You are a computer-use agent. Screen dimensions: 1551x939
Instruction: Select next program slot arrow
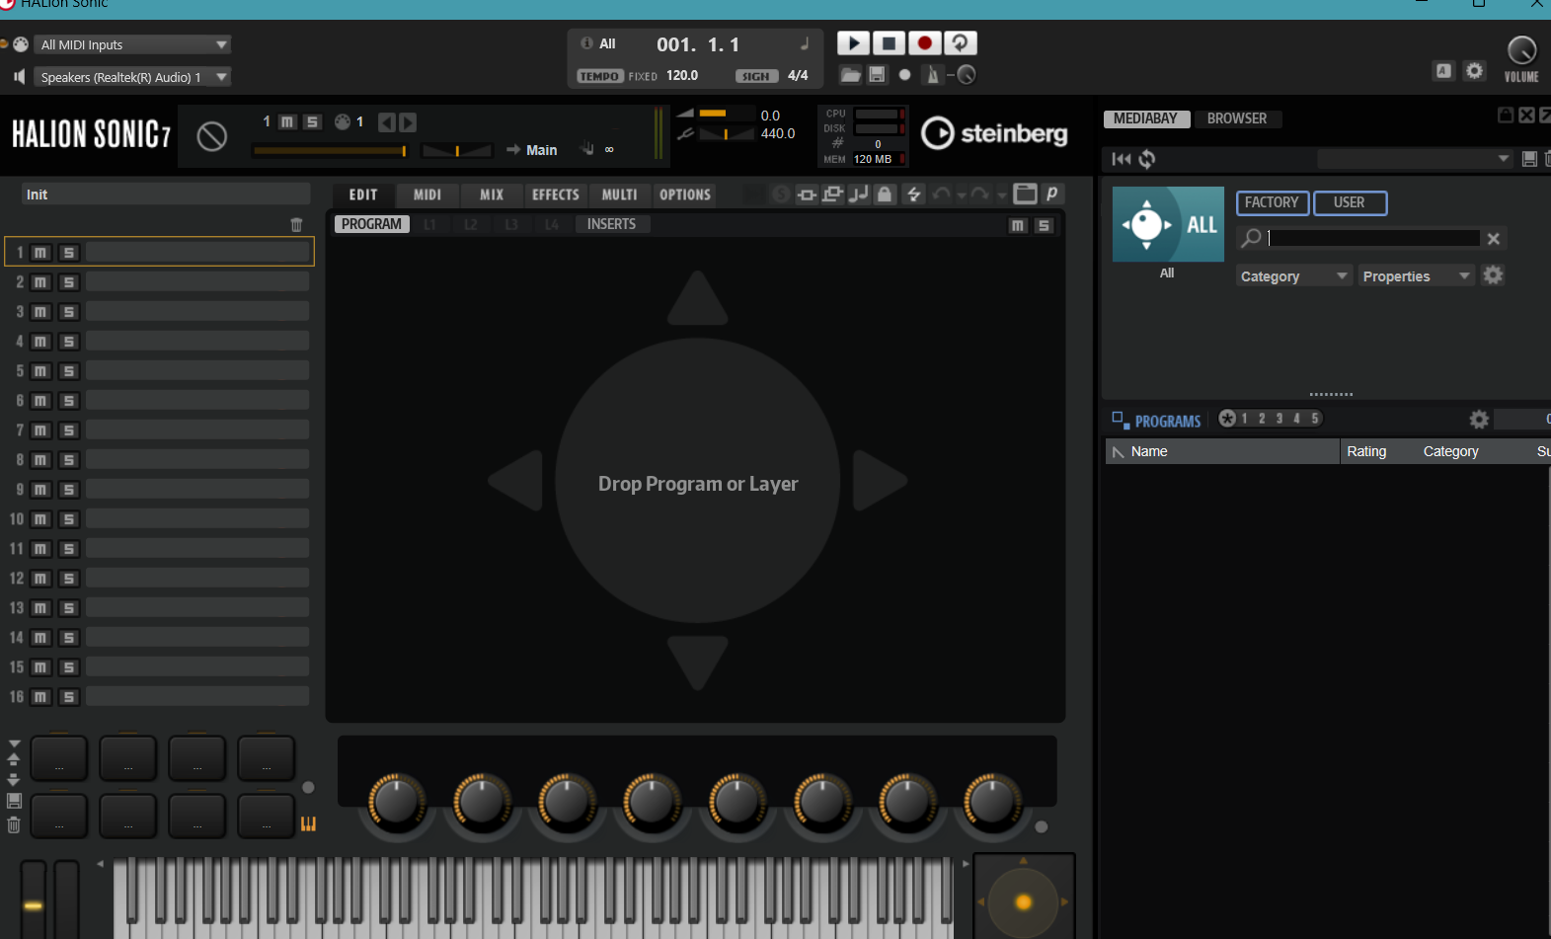pos(408,122)
